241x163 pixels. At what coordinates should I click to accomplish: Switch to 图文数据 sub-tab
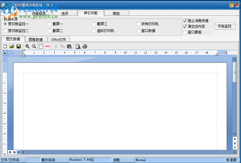click(x=13, y=39)
